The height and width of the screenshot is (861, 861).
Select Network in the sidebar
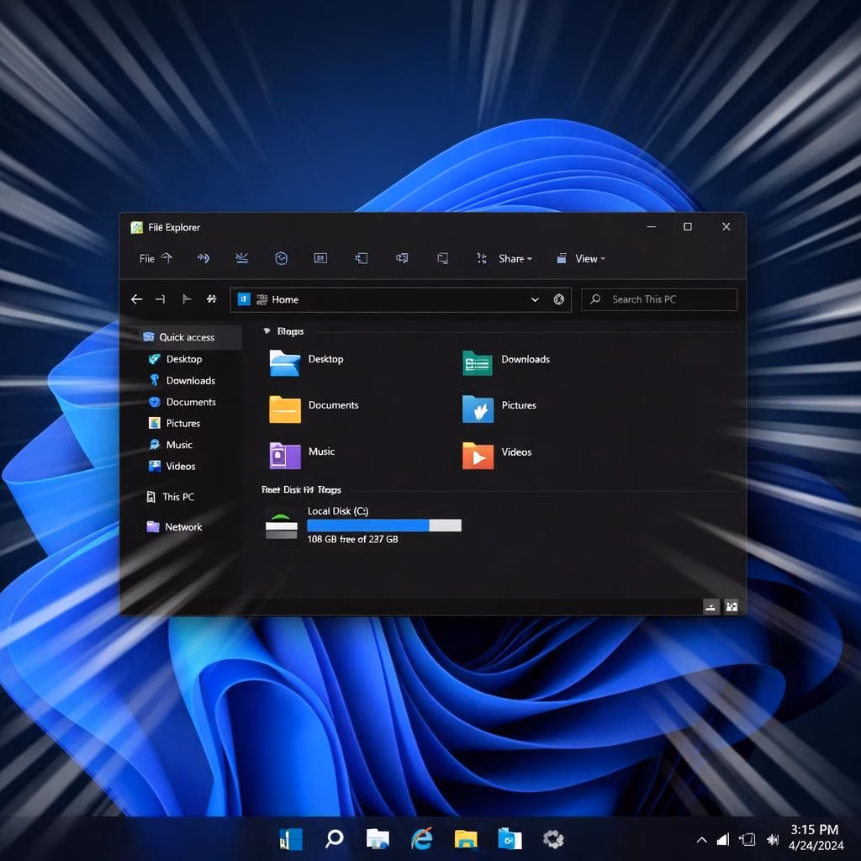point(182,527)
